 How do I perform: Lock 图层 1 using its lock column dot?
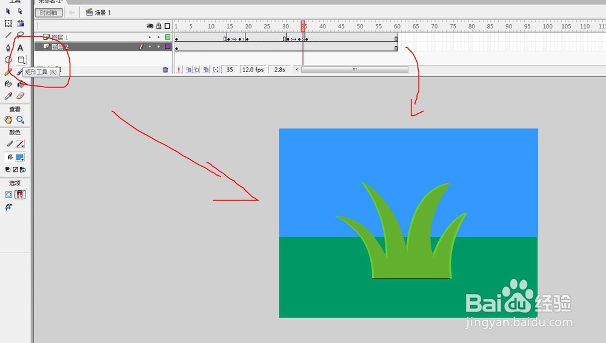[158, 38]
